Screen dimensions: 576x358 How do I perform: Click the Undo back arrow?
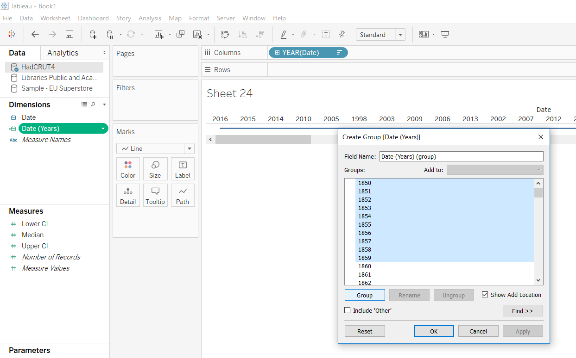point(35,34)
